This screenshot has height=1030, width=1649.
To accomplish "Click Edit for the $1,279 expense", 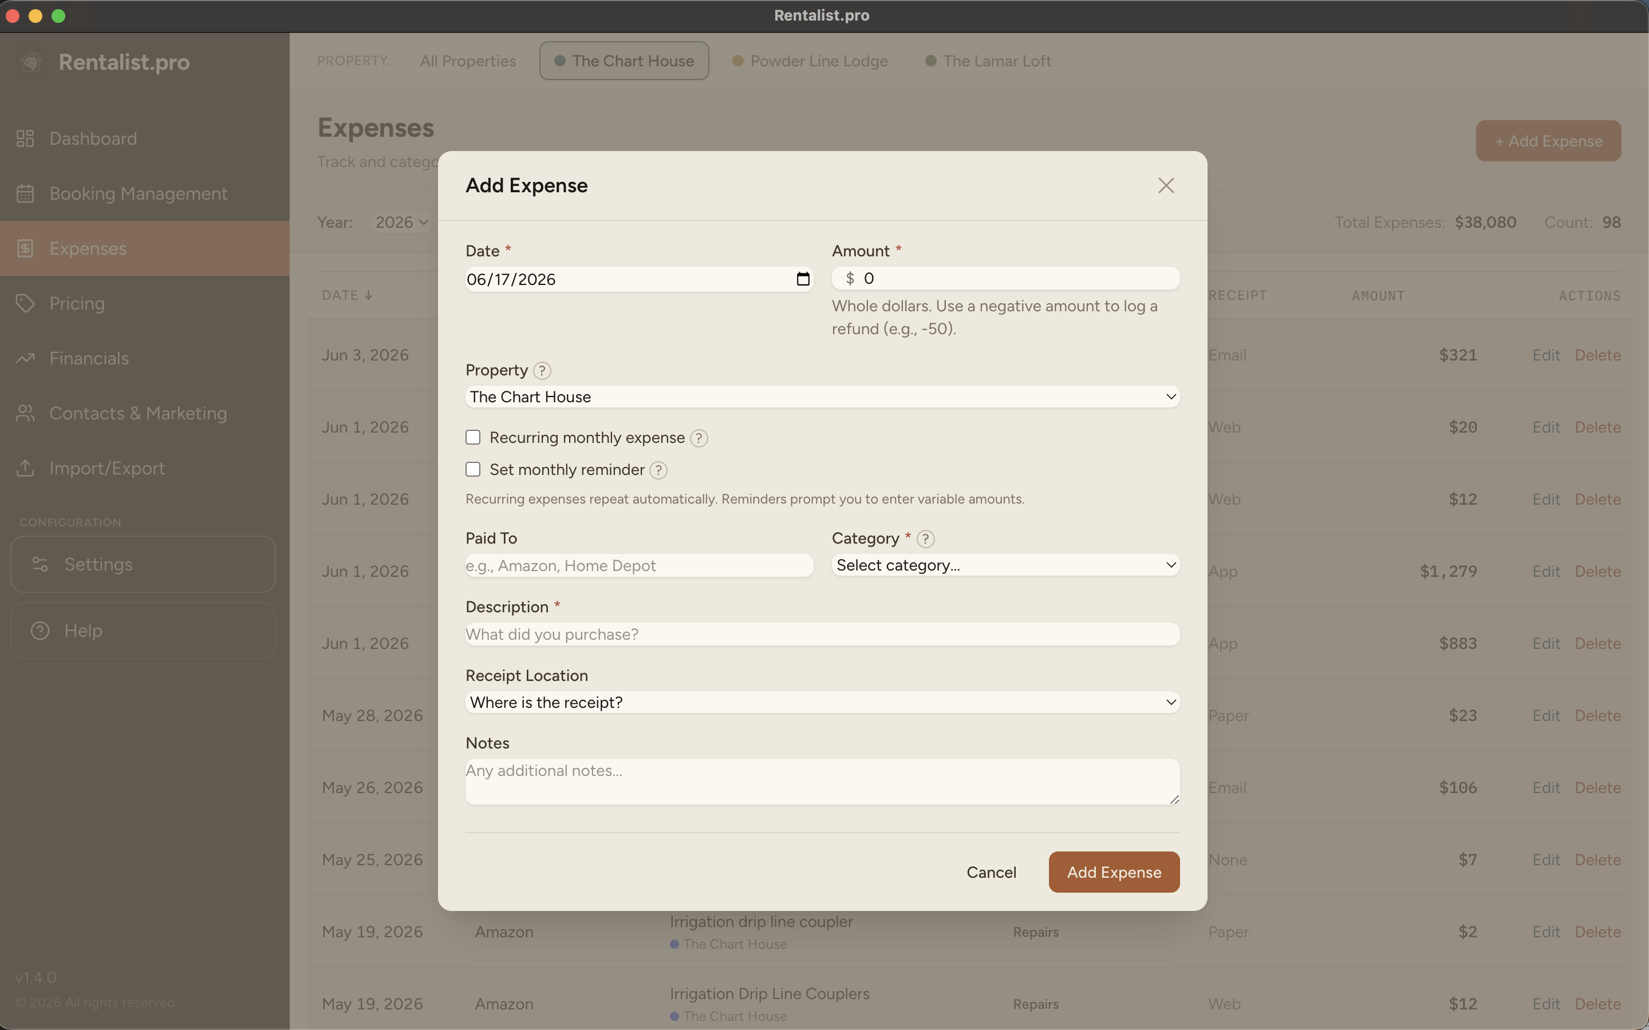I will [x=1546, y=572].
